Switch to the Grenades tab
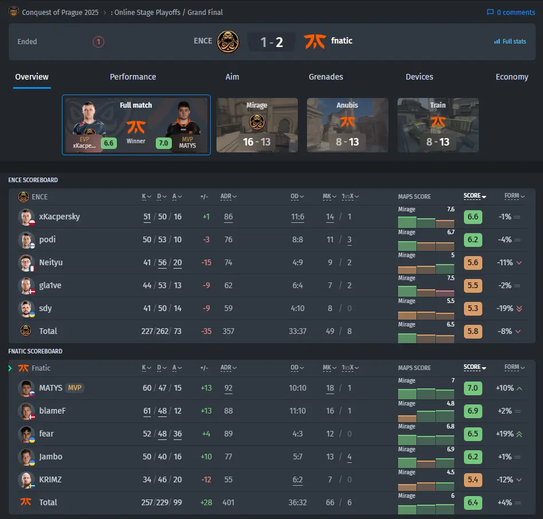The image size is (543, 519). 326,77
